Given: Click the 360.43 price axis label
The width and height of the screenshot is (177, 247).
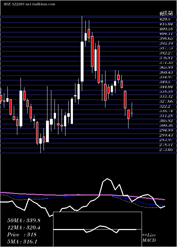Looking at the screenshot, I should pyautogui.click(x=166, y=72).
